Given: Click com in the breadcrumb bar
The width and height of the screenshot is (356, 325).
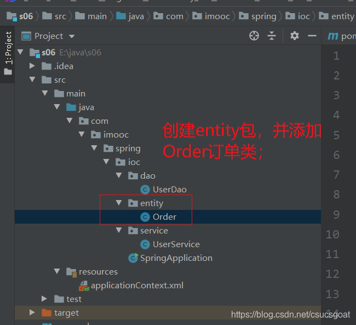Looking at the screenshot, I should pos(175,16).
